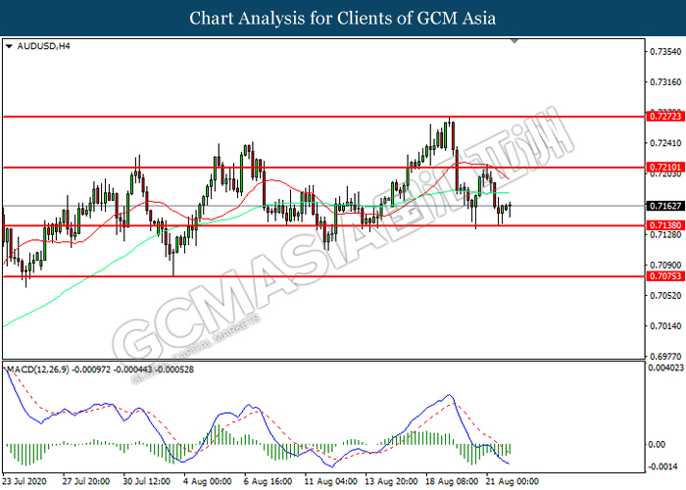
Task: Click the 0.73540 price scale value
Action: (665, 52)
